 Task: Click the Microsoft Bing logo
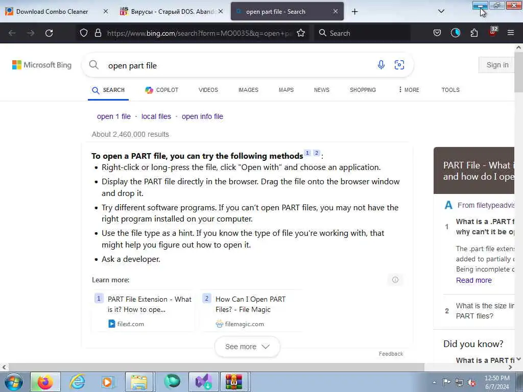tap(42, 65)
